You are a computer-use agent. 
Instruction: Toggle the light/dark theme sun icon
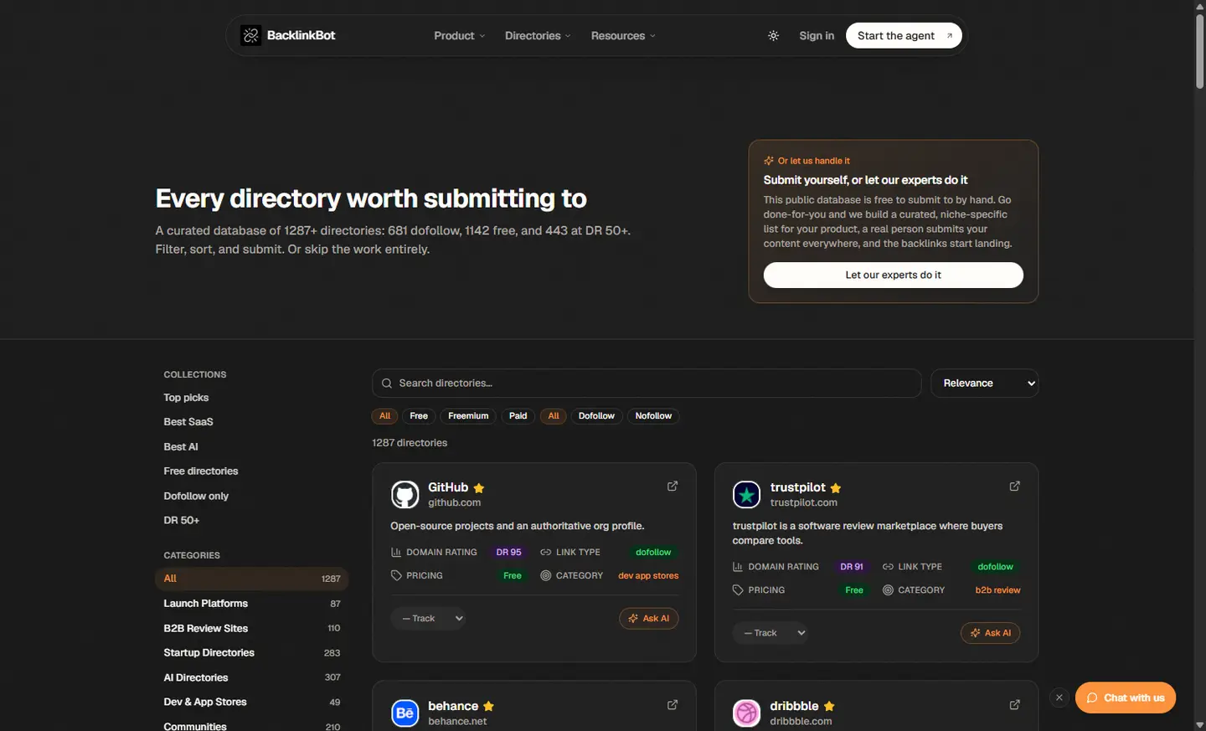tap(773, 36)
